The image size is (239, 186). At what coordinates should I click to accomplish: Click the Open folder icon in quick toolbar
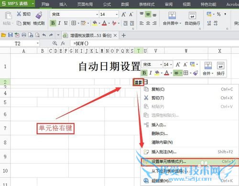coord(3,35)
